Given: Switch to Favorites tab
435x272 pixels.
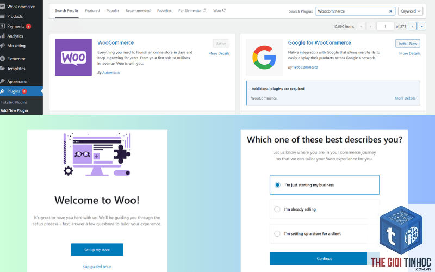Looking at the screenshot, I should coord(164,11).
